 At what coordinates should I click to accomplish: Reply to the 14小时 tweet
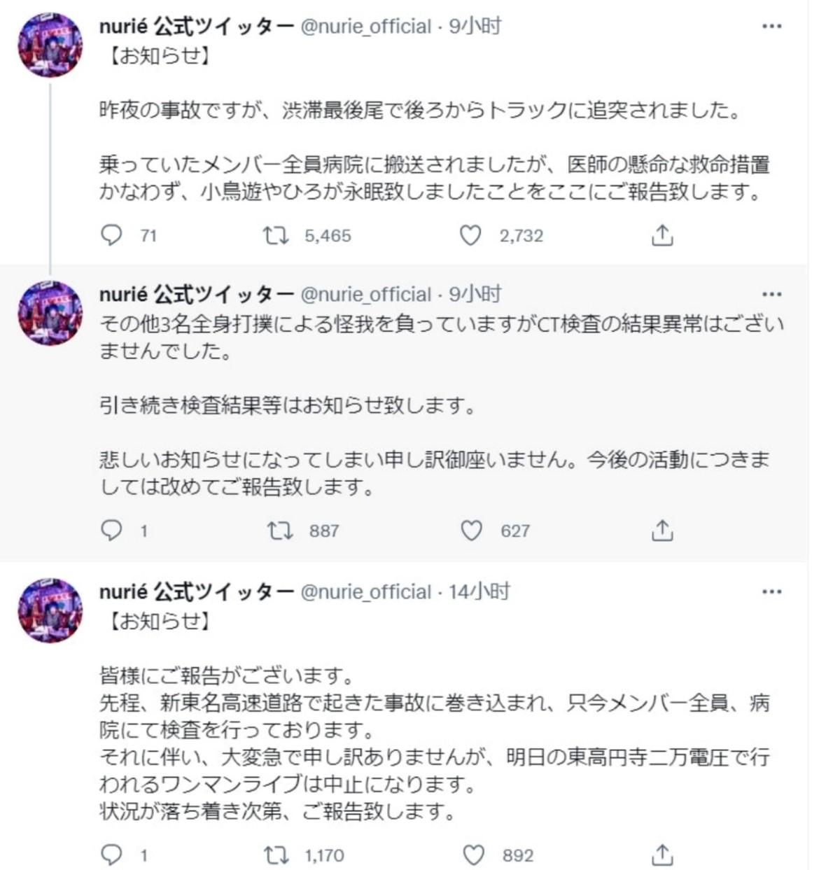pos(113,854)
